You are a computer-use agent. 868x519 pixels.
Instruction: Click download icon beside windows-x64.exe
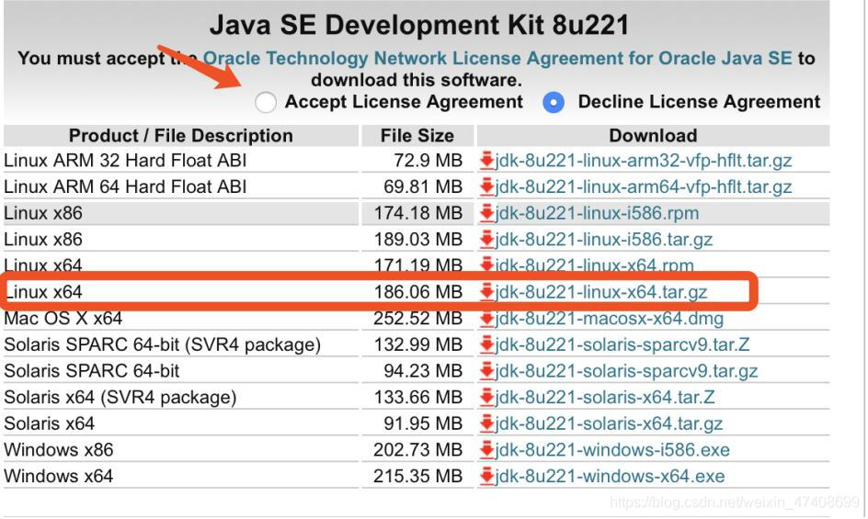(x=486, y=477)
